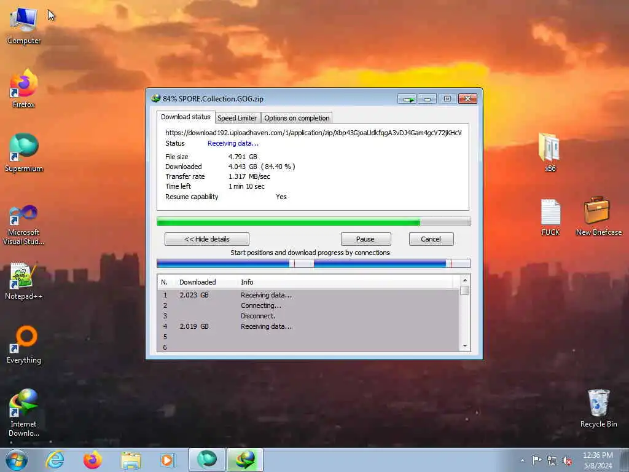Viewport: 629px width, 472px height.
Task: Launch Internet Explorer from the taskbar
Action: click(x=55, y=460)
